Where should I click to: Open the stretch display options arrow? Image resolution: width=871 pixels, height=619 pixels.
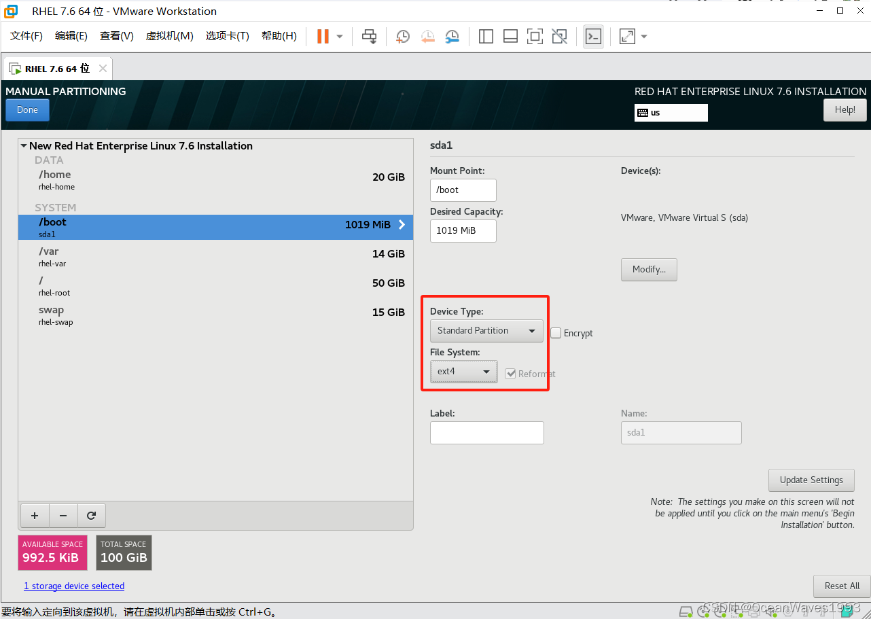[644, 37]
